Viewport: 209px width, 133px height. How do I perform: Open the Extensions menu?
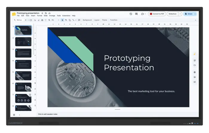(66, 16)
